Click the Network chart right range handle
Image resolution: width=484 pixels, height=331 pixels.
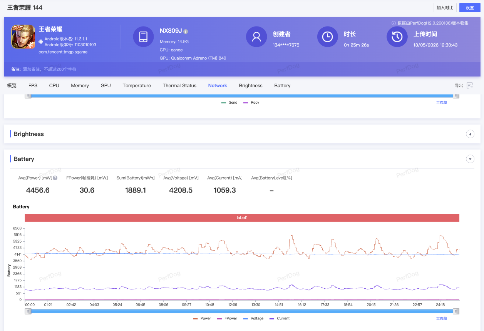(456, 96)
